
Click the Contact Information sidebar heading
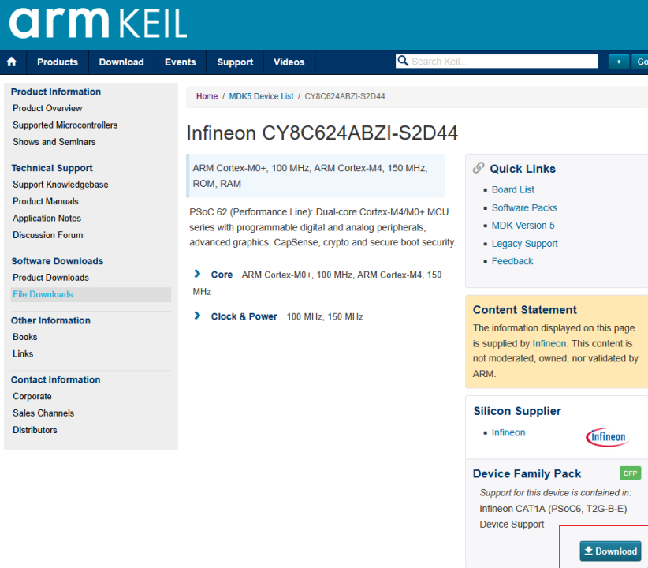tap(55, 379)
